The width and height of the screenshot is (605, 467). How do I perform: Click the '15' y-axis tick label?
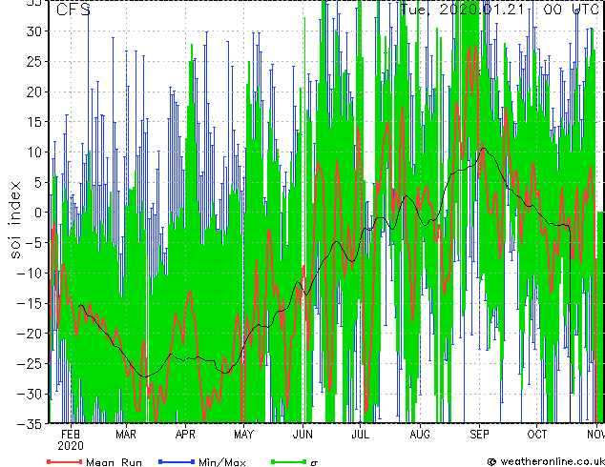34,122
